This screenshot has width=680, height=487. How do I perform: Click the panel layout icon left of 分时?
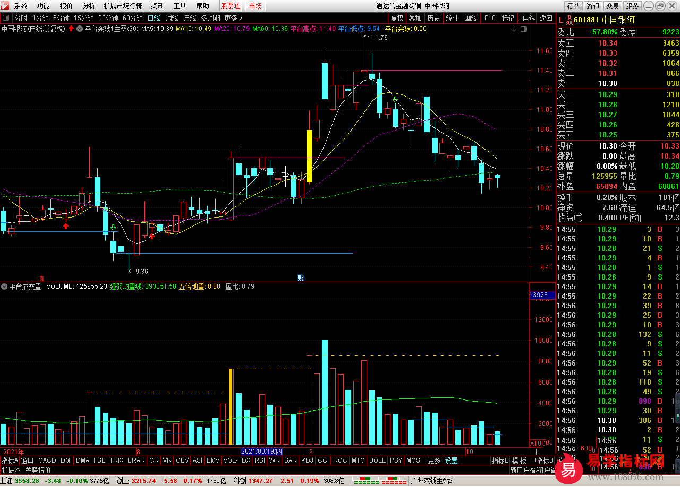(x=6, y=18)
